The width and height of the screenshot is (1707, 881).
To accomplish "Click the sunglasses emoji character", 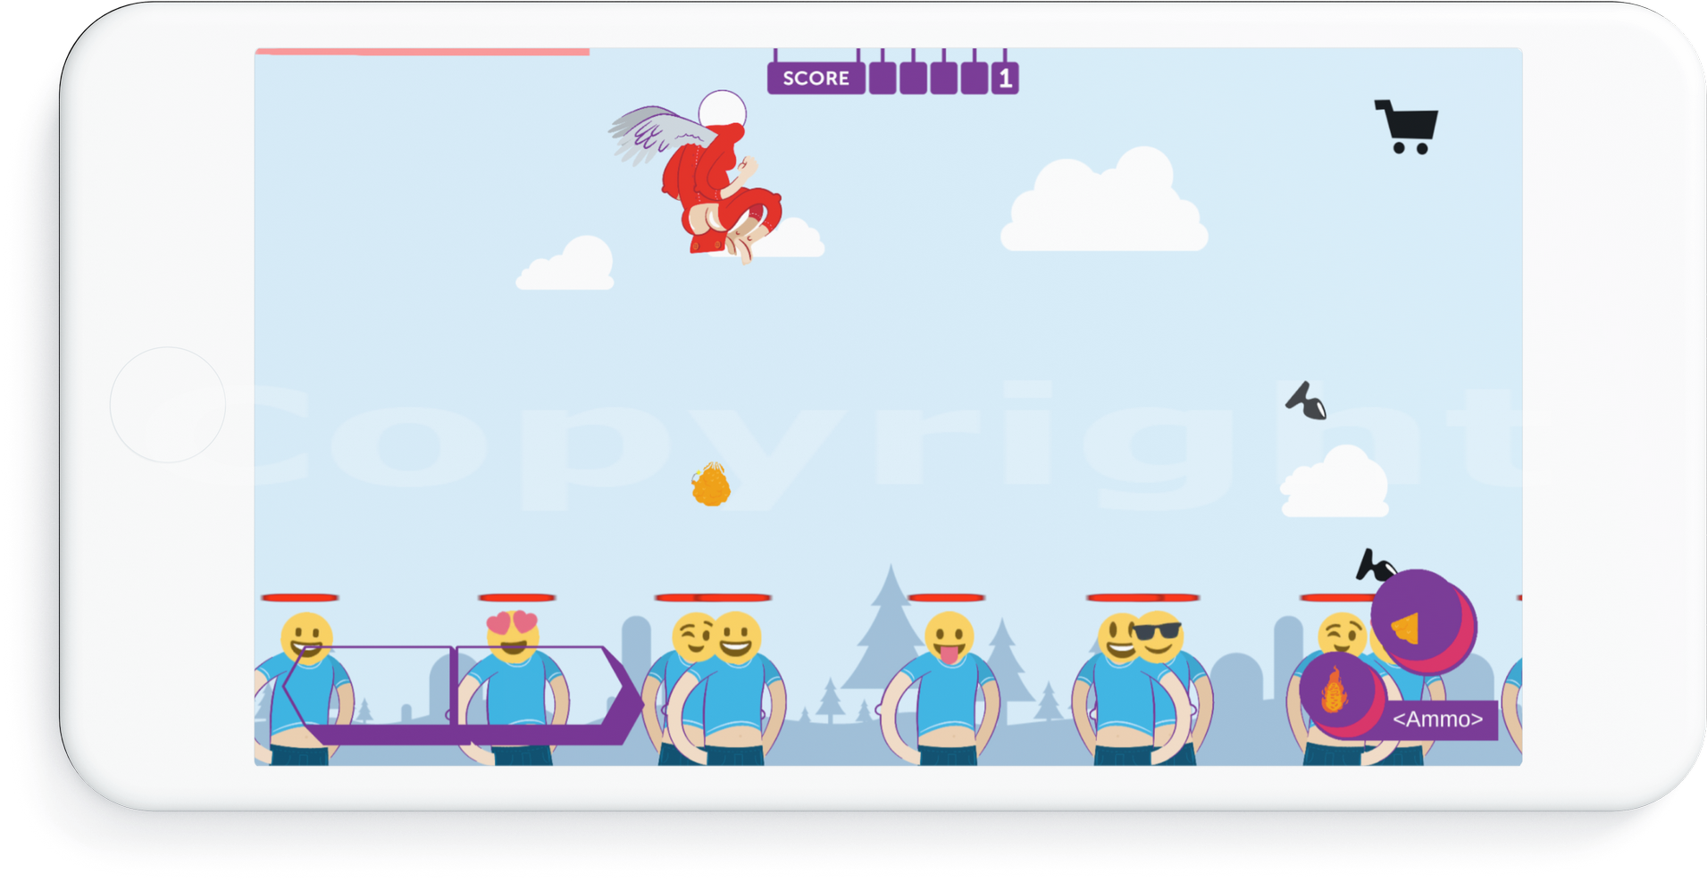I will [x=1159, y=636].
